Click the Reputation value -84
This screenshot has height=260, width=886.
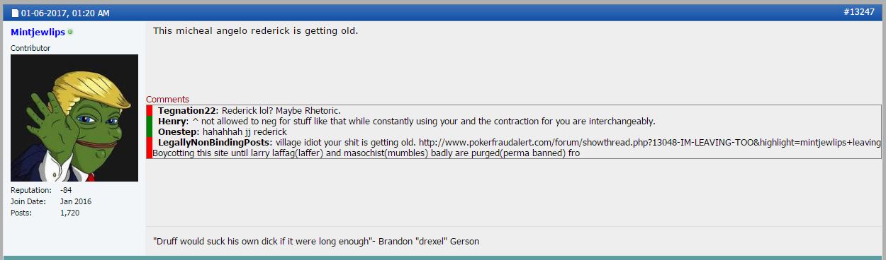[x=66, y=190]
